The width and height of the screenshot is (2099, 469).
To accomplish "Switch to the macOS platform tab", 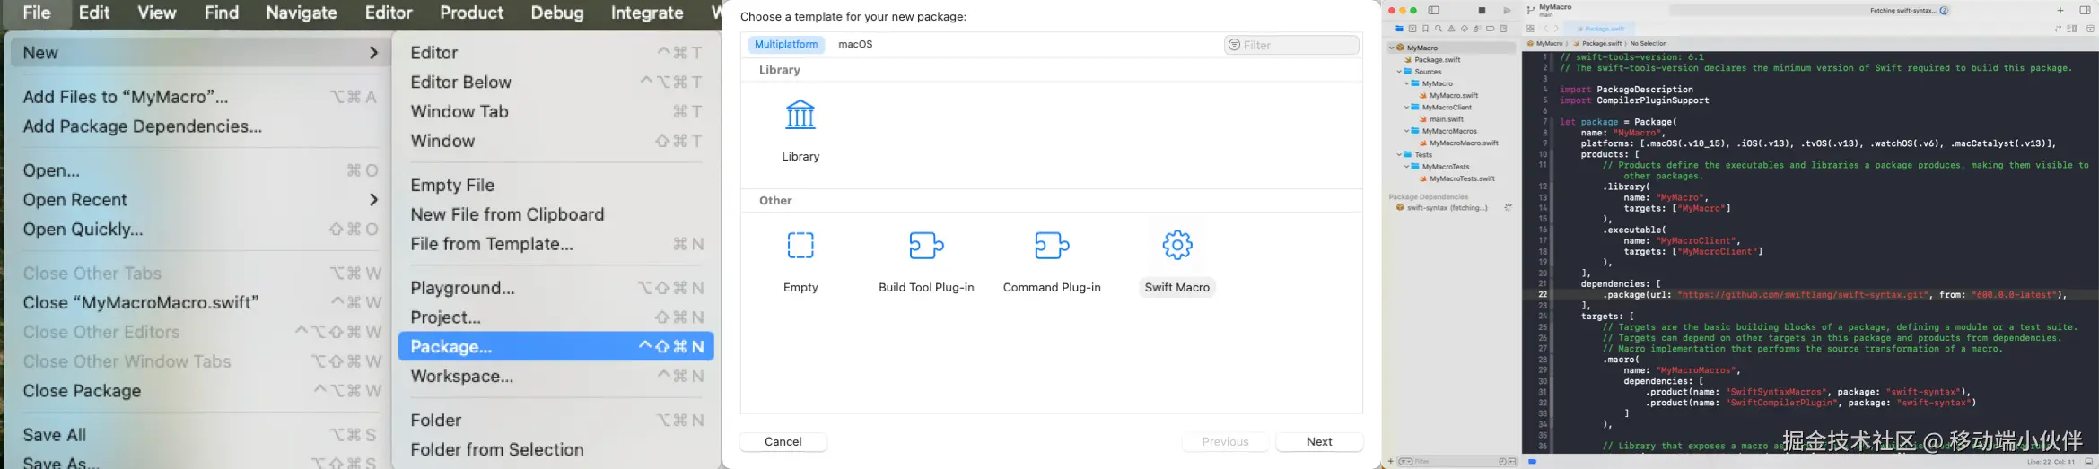I will pos(854,44).
